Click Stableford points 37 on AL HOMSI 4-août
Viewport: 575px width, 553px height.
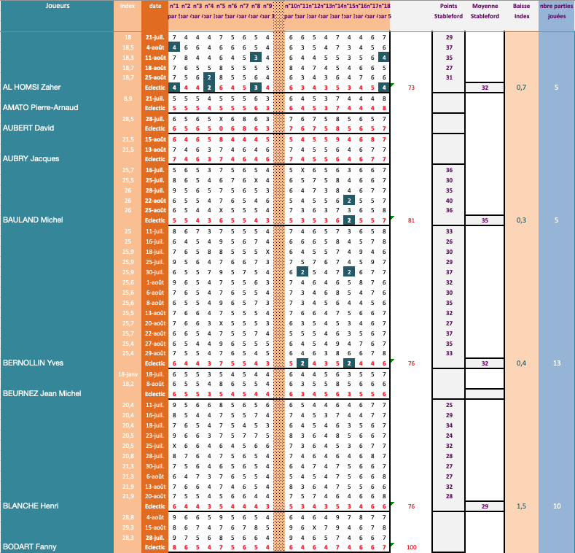click(x=449, y=47)
